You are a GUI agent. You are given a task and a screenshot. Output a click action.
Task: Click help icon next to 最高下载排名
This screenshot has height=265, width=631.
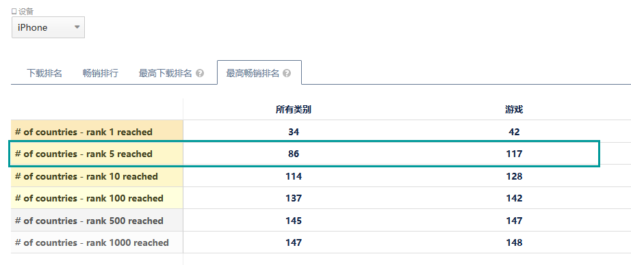pyautogui.click(x=200, y=74)
